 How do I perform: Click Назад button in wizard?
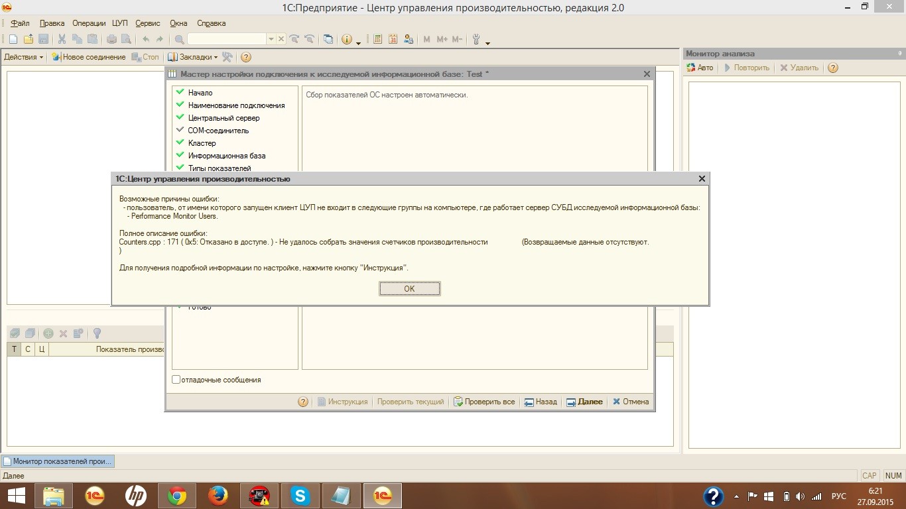tap(541, 402)
